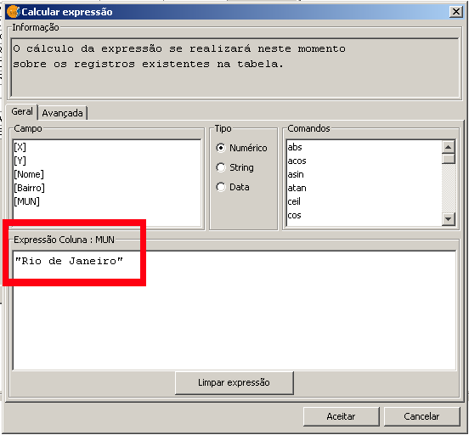This screenshot has width=469, height=435.
Task: Confirm with the Aceitar button
Action: tap(341, 416)
